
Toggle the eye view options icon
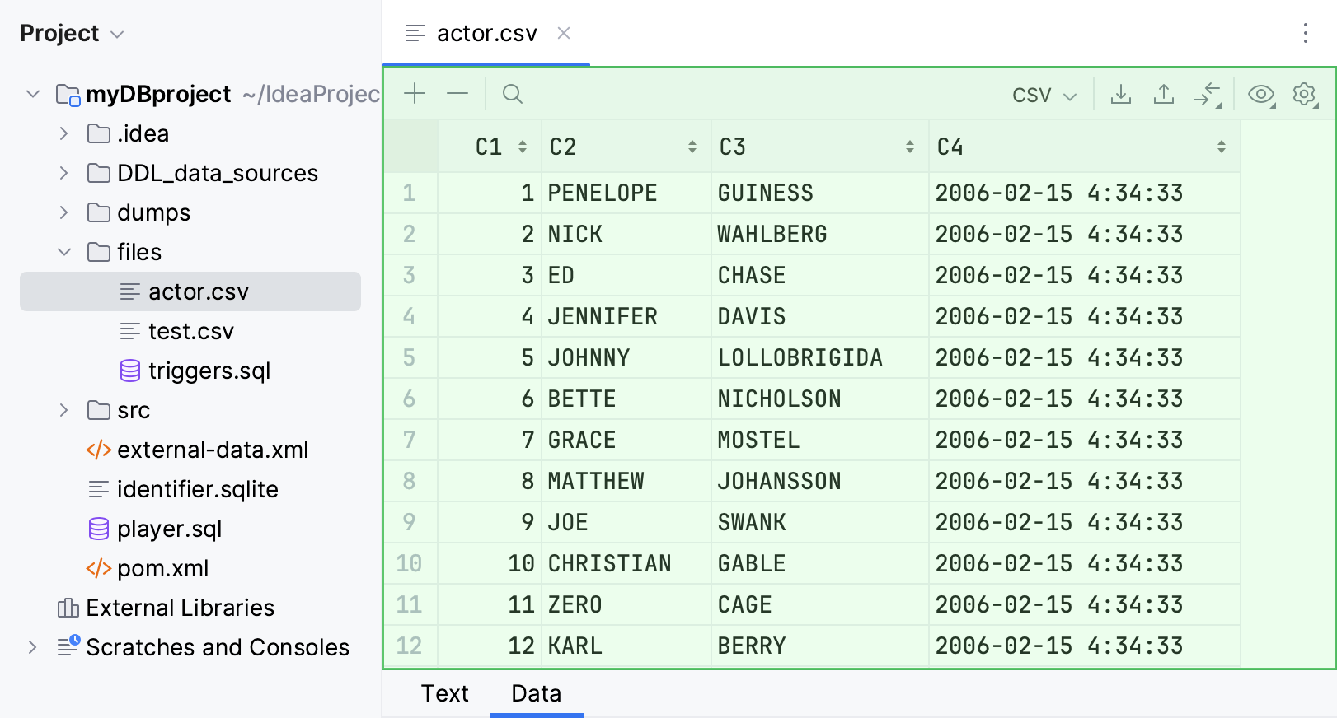tap(1260, 95)
